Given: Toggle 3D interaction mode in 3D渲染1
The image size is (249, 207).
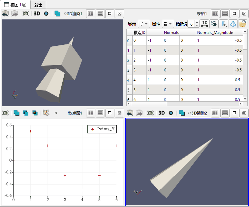Looking at the screenshot, I should click(37, 13).
